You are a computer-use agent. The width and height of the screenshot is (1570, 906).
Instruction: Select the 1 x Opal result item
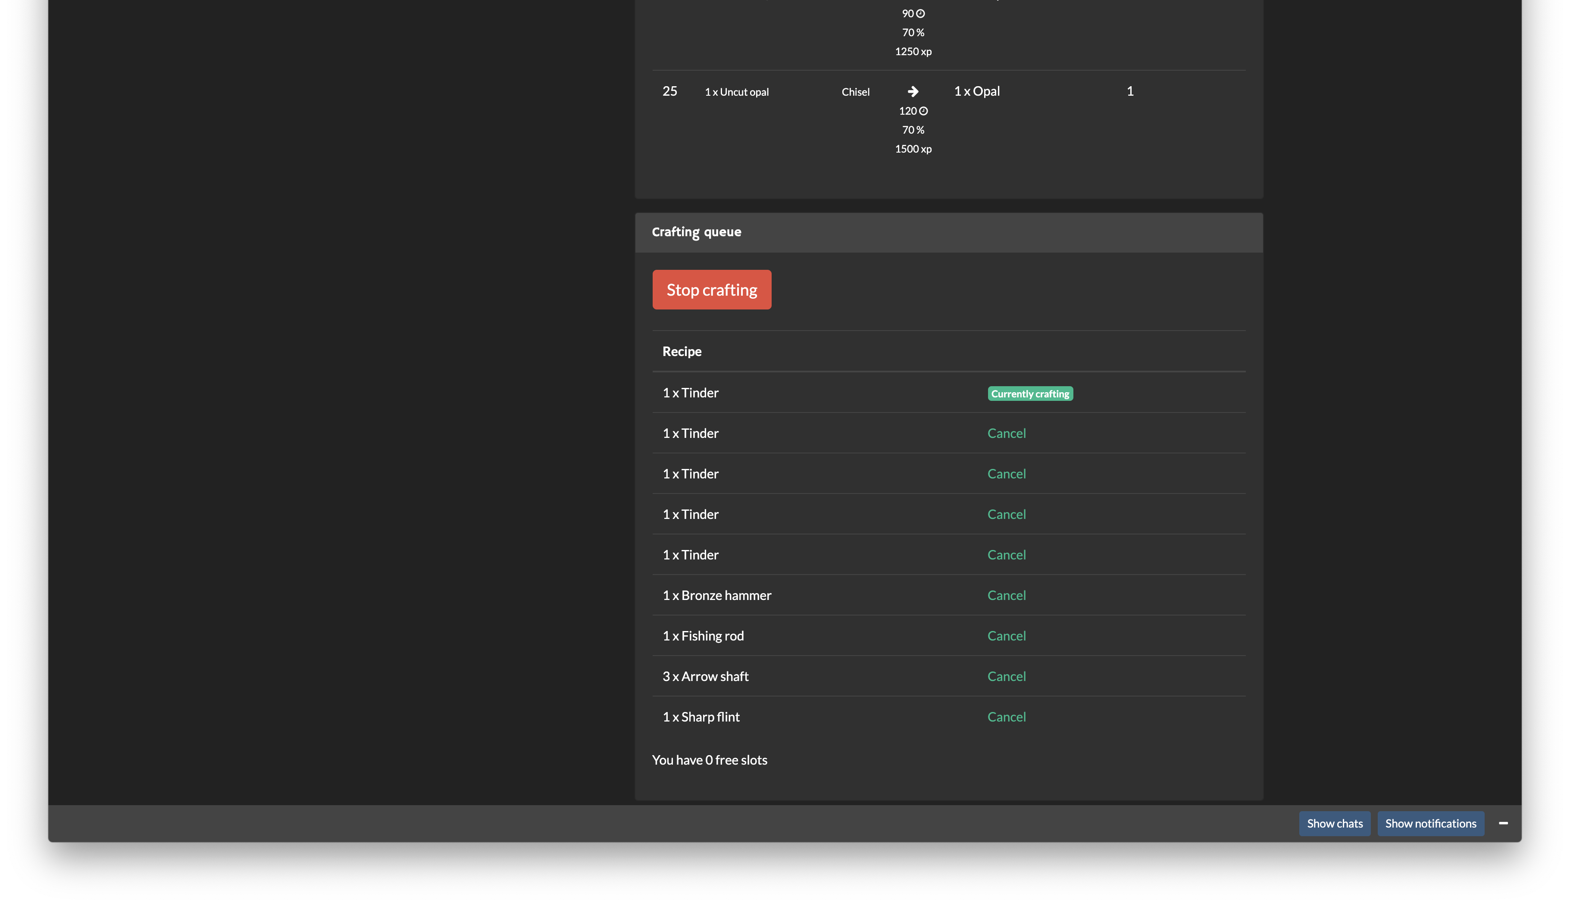pyautogui.click(x=977, y=91)
